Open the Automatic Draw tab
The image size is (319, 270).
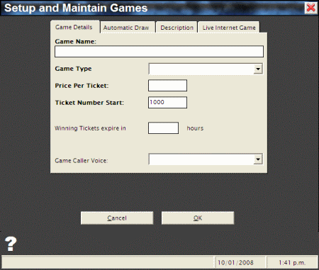coord(128,28)
